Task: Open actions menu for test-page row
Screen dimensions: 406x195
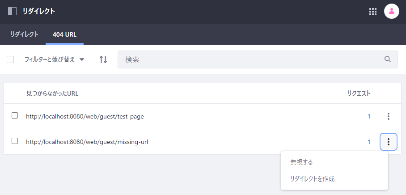Action: [388, 116]
